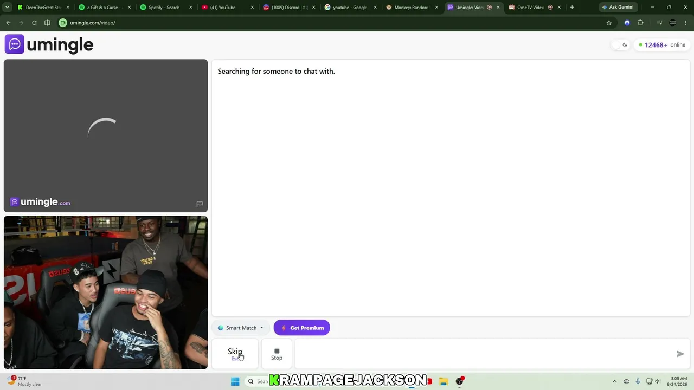Report the stranger using the flag icon

200,204
